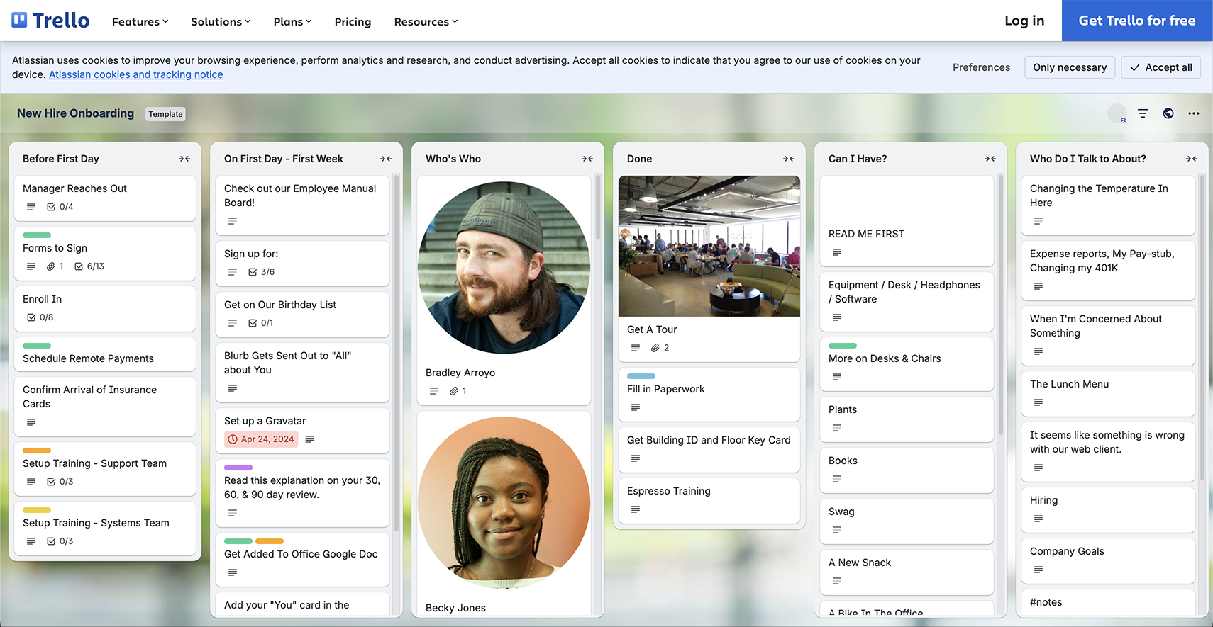This screenshot has height=627, width=1213.
Task: Expand the Resources dropdown menu
Action: 426,21
